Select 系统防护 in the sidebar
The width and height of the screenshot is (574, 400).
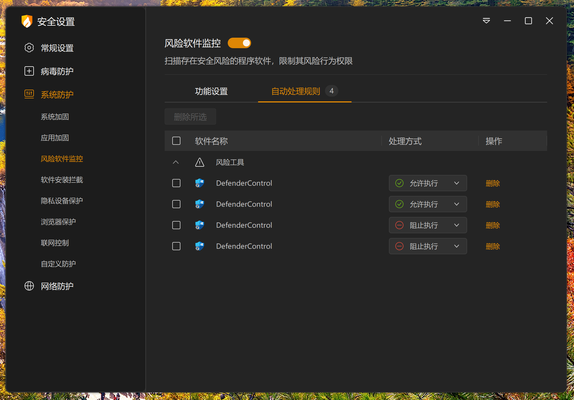pos(57,95)
